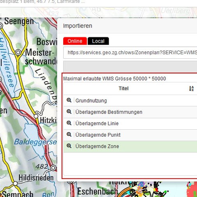This screenshot has width=197, height=197.
Task: Focus the WMS service URL field
Action: pos(130,53)
